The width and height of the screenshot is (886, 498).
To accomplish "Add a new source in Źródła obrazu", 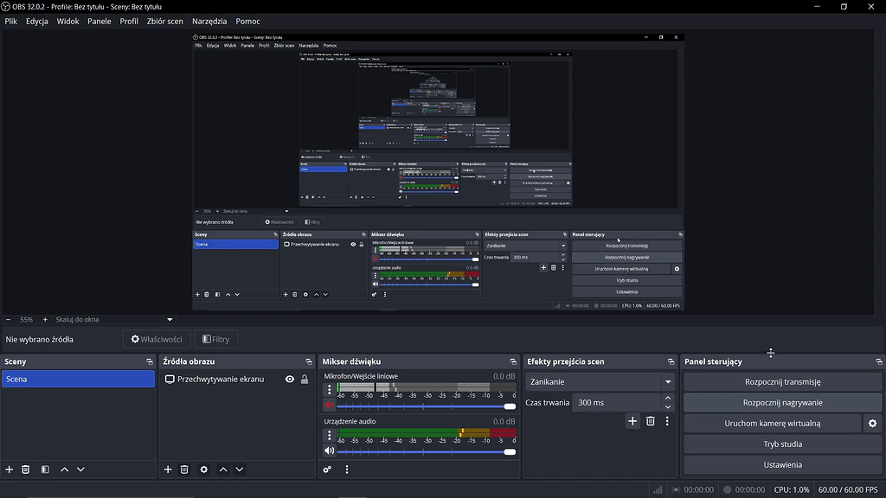I will [x=168, y=469].
